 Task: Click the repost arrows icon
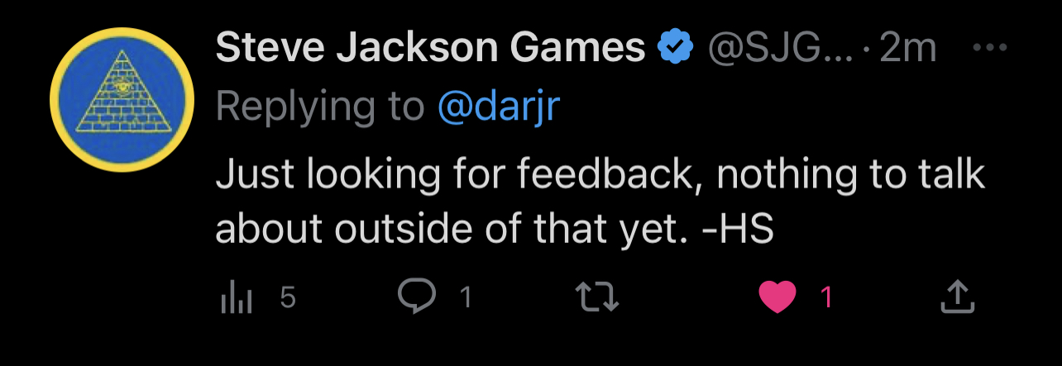tap(597, 297)
